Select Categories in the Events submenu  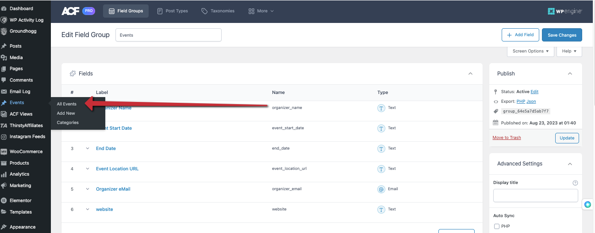[68, 123]
